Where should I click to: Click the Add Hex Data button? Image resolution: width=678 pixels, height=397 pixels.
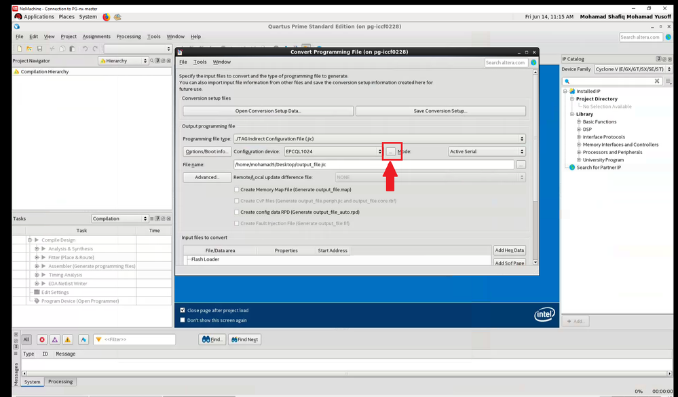click(510, 250)
